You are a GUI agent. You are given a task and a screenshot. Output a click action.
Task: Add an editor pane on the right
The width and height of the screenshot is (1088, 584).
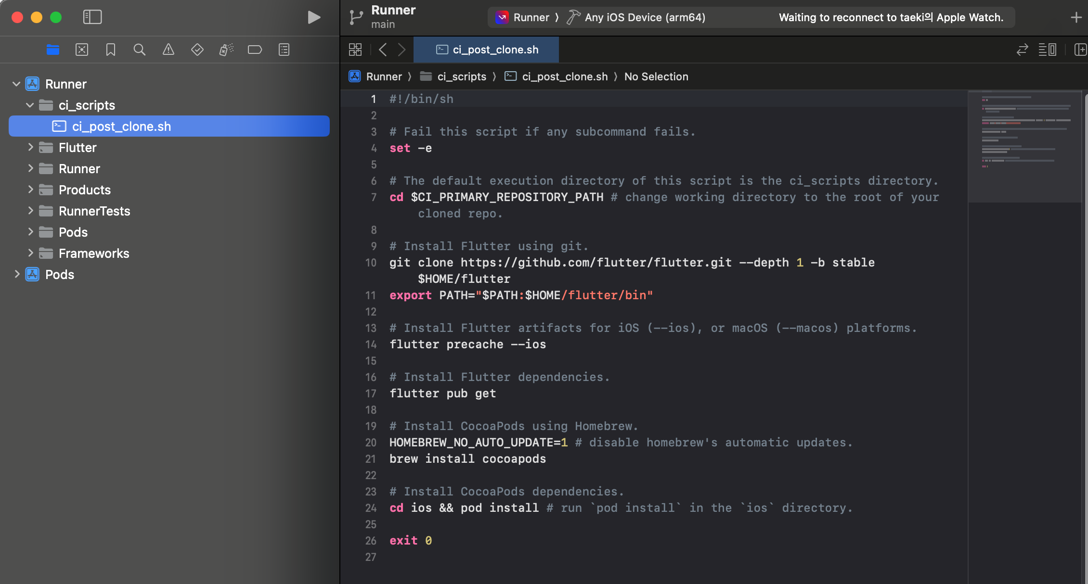(x=1080, y=50)
